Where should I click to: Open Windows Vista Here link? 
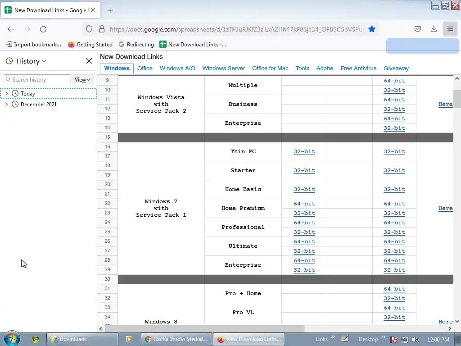[x=445, y=104]
